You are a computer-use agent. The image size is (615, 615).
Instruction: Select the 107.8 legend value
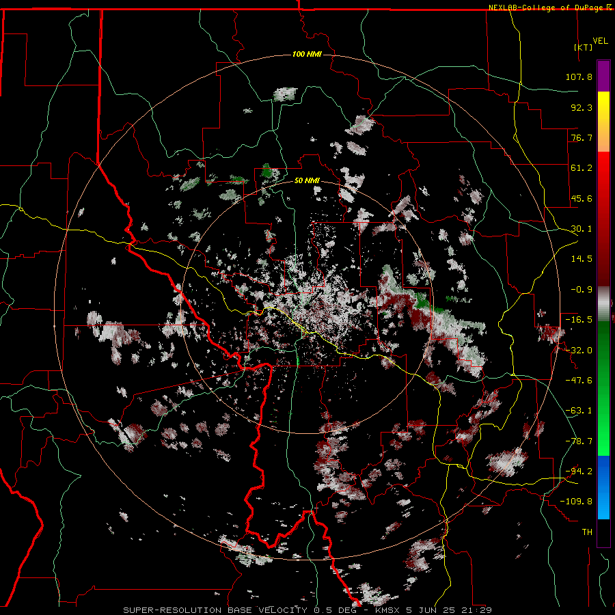coord(579,77)
